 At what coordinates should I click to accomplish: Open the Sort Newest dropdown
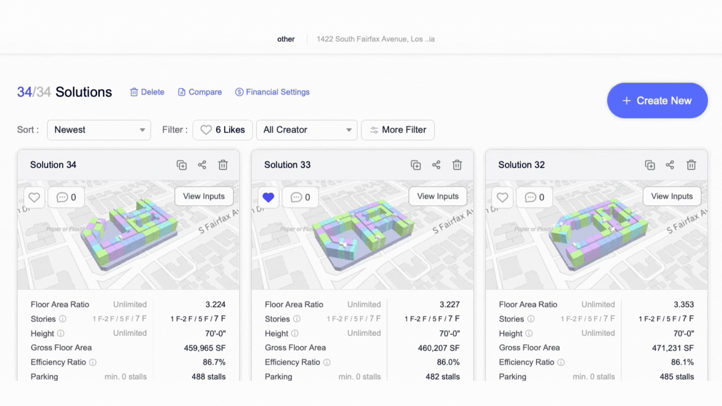(99, 130)
